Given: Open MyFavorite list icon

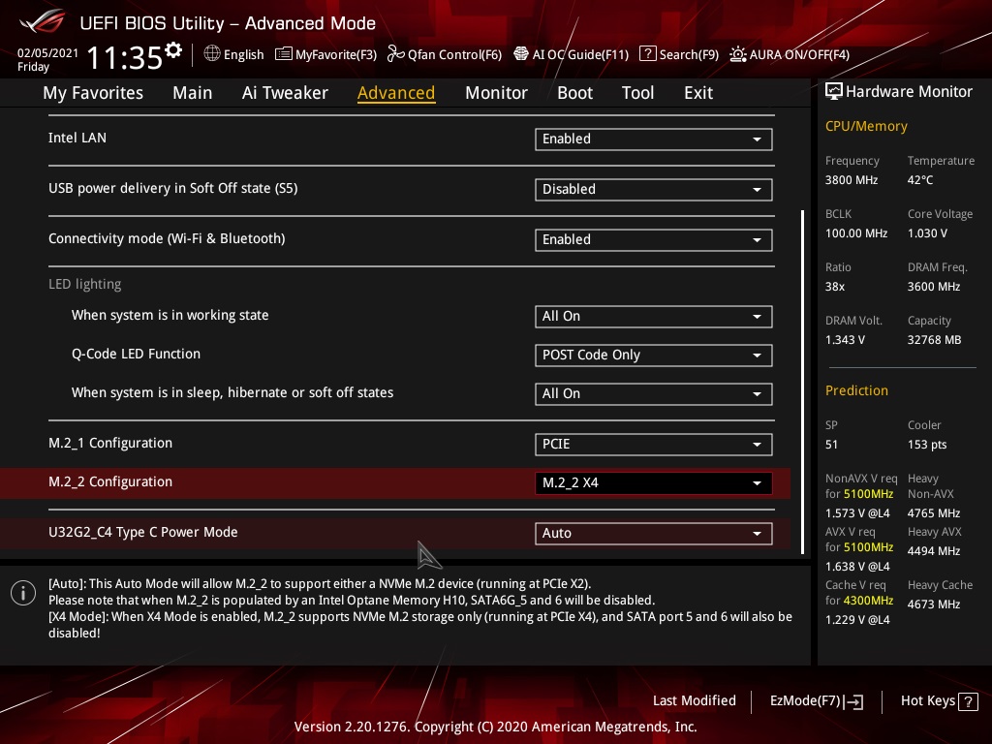Looking at the screenshot, I should click(284, 54).
